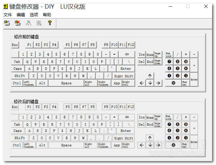Click numpad 9 key in 修改后的键盘
This screenshot has width=216, height=165.
[186, 124]
